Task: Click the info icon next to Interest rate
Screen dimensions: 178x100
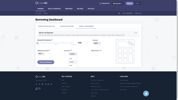Action: [101, 50]
